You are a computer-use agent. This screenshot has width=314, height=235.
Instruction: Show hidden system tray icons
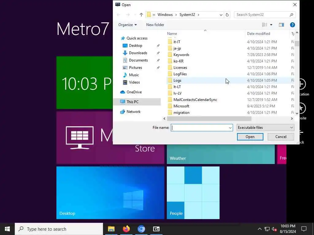pyautogui.click(x=259, y=229)
